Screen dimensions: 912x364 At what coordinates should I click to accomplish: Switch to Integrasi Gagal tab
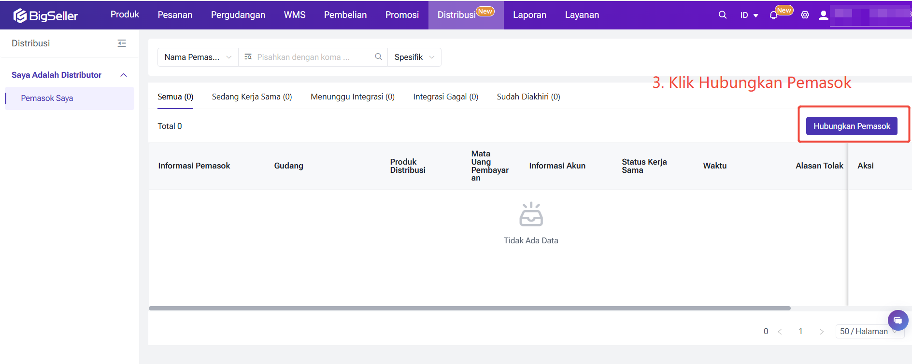coord(445,97)
